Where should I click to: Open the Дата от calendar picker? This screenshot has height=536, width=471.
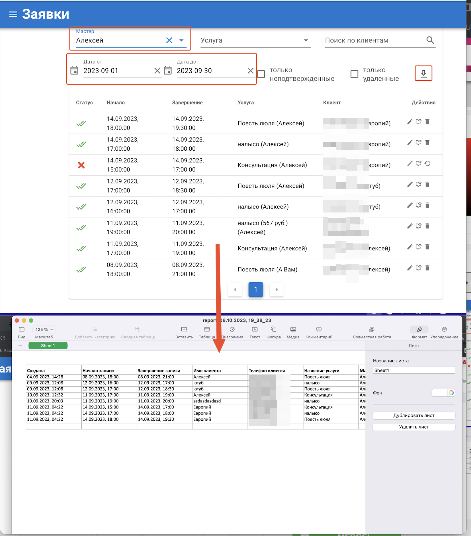[x=74, y=70]
